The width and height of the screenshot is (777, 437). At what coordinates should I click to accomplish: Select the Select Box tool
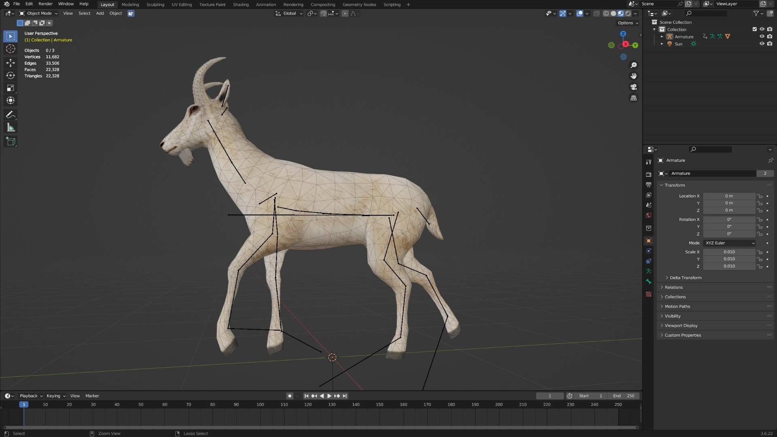tap(11, 36)
